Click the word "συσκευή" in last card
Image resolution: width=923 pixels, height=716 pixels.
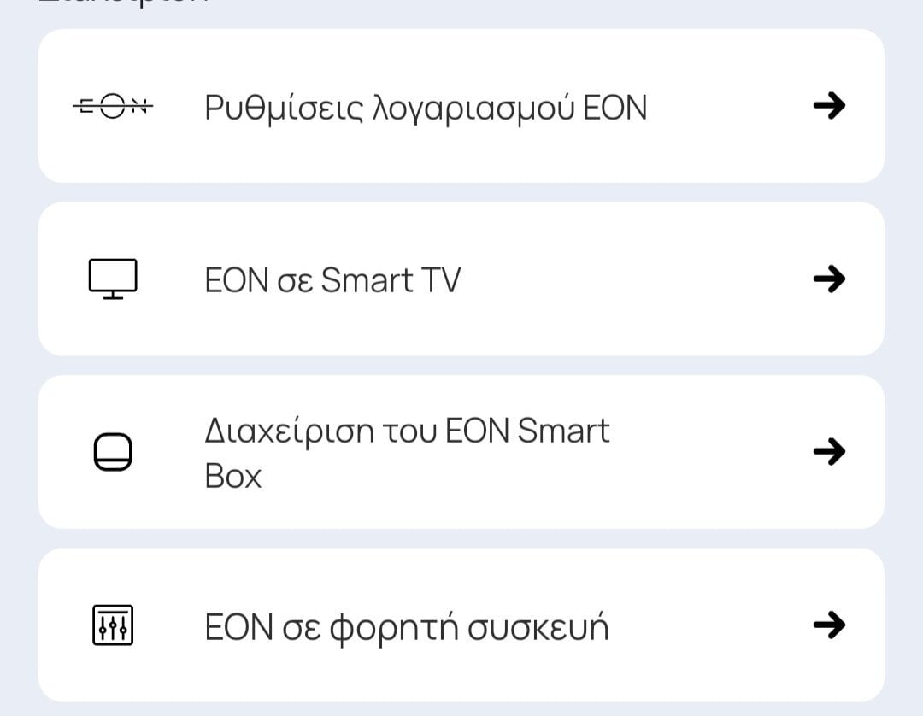pos(538,628)
